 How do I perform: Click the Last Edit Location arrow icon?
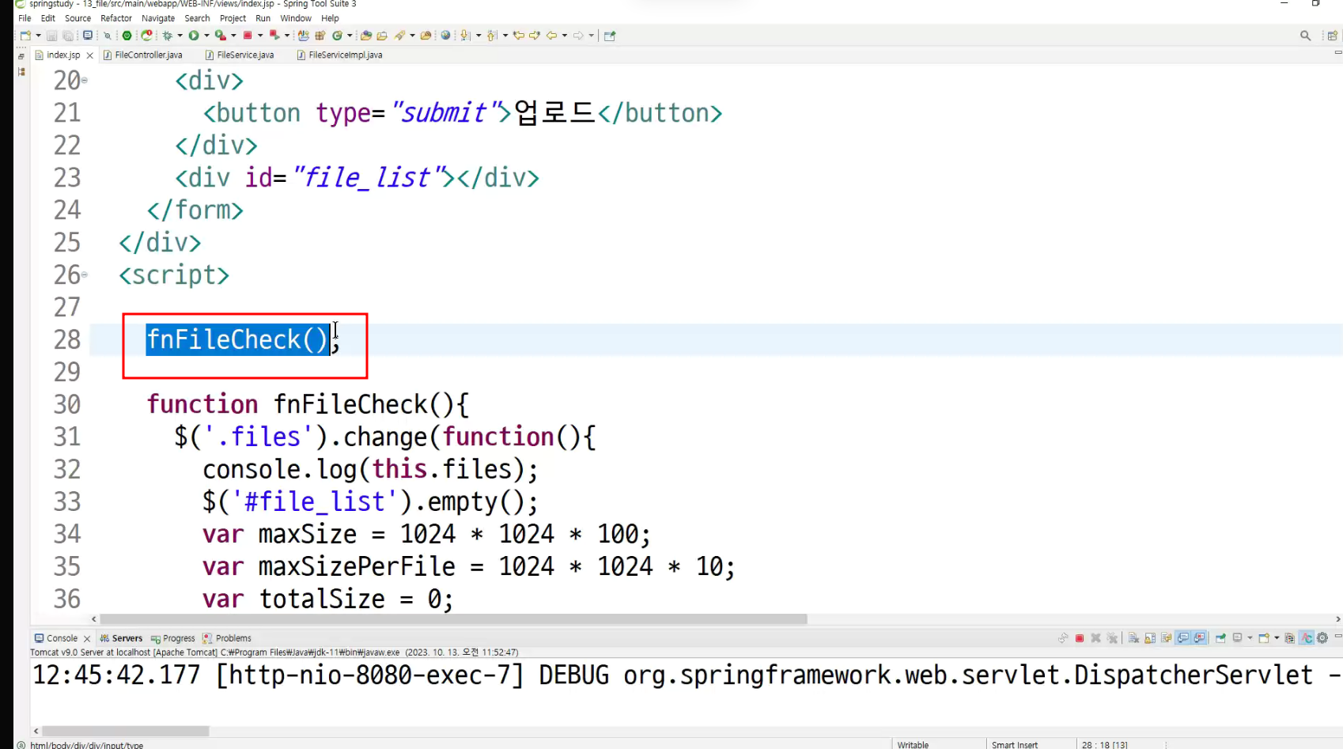coord(519,36)
